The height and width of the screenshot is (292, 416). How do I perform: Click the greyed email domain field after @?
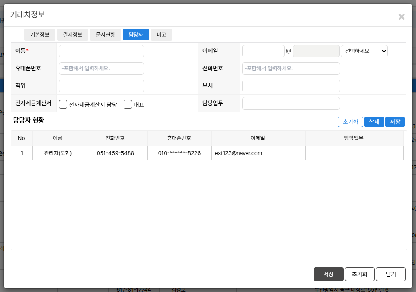click(x=316, y=51)
